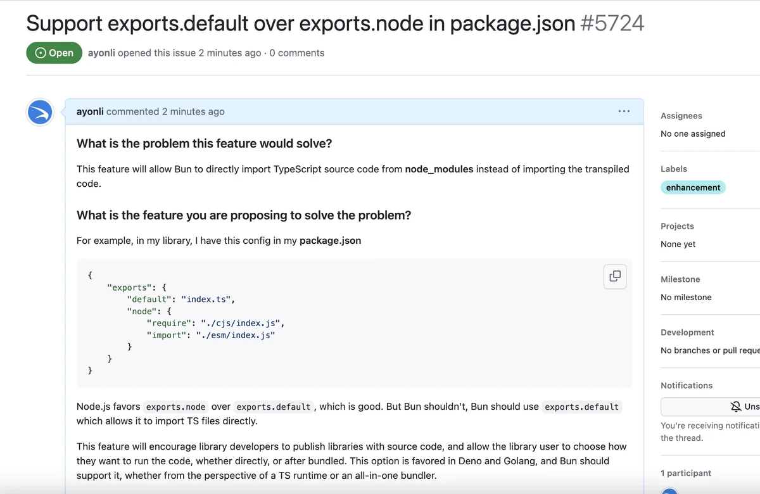Open the Development sidebar section
This screenshot has width=760, height=494.
(687, 332)
